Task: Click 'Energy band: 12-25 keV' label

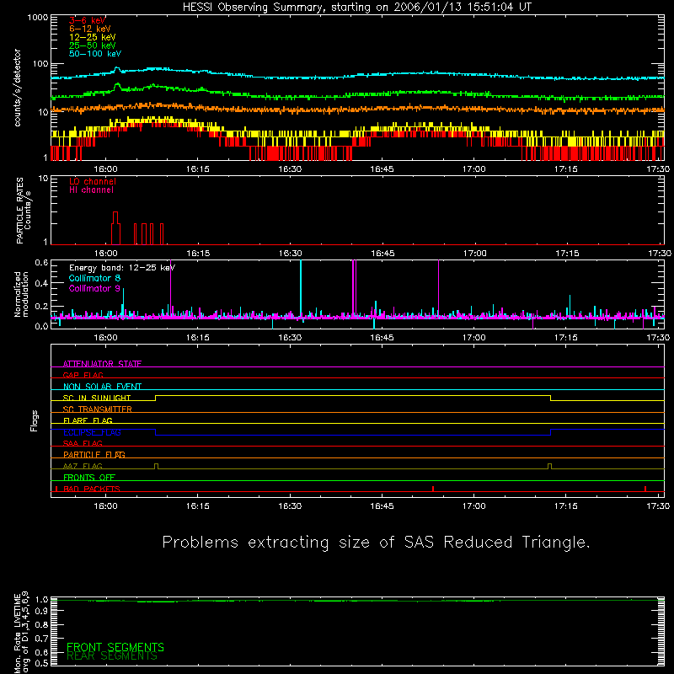Action: (x=122, y=268)
